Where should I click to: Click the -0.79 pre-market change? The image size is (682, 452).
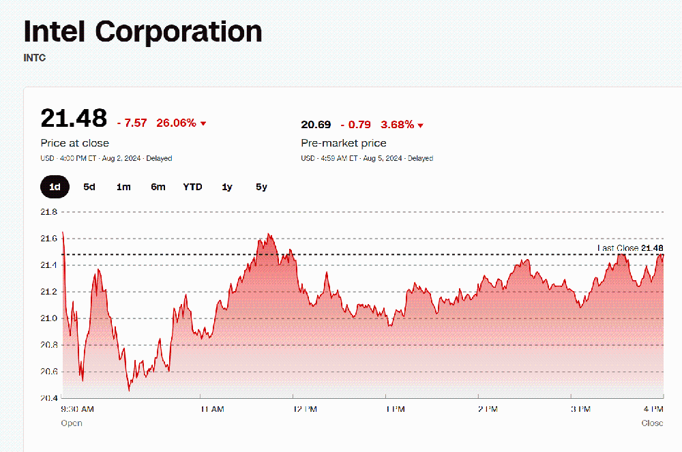click(x=356, y=125)
